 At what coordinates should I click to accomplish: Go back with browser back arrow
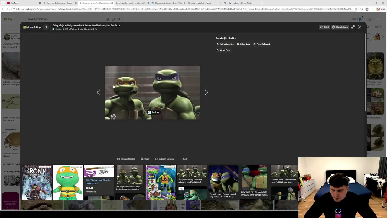click(3, 9)
